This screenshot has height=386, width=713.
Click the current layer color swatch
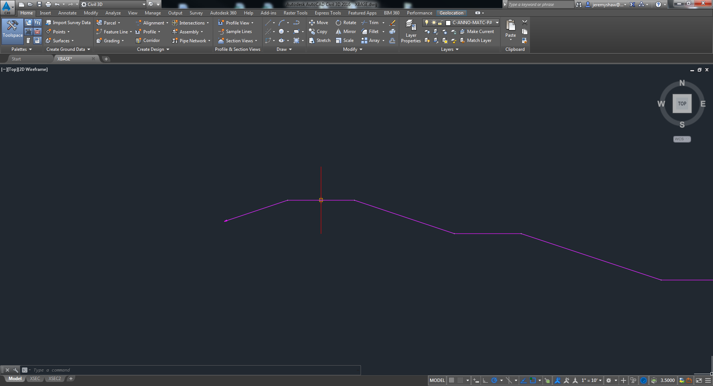(447, 23)
